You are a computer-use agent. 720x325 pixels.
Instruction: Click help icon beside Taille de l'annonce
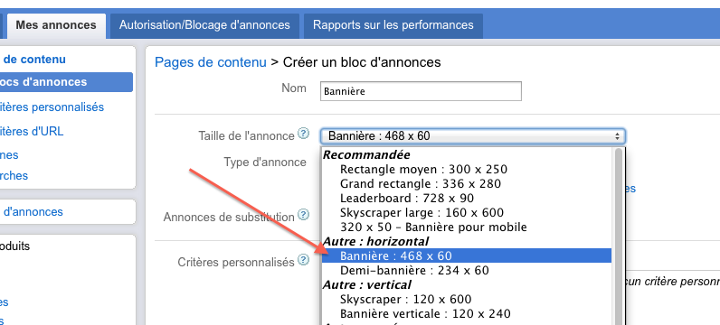click(303, 134)
